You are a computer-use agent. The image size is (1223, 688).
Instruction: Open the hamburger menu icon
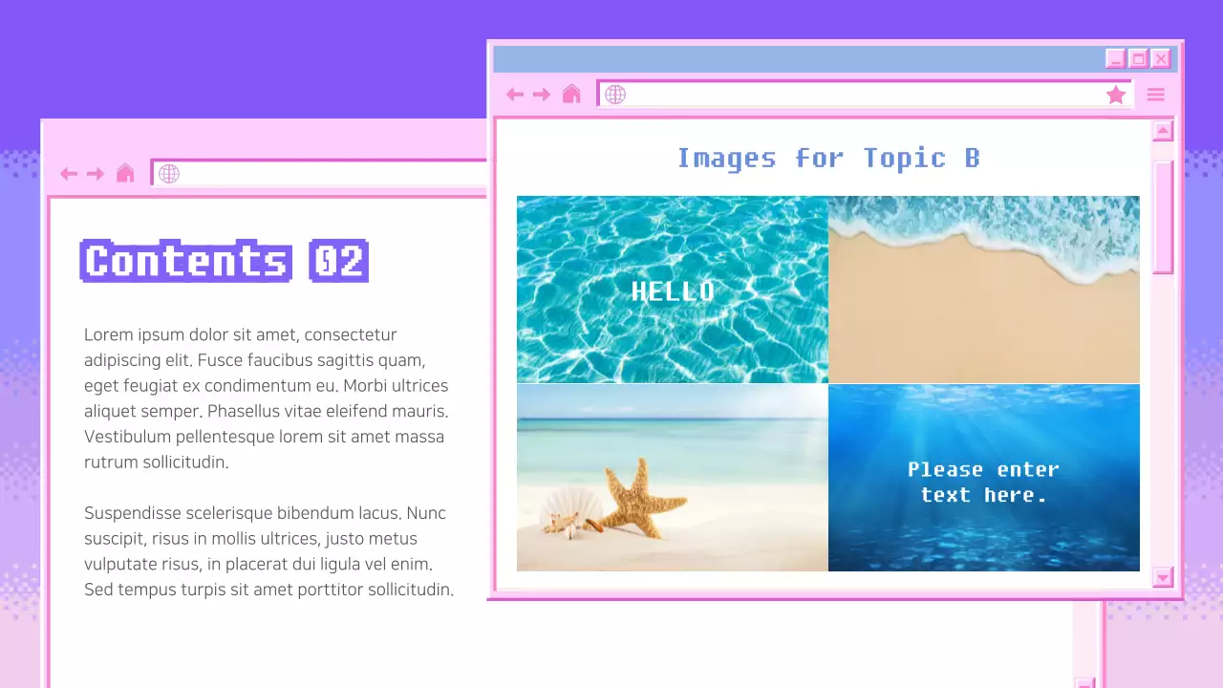point(1155,94)
